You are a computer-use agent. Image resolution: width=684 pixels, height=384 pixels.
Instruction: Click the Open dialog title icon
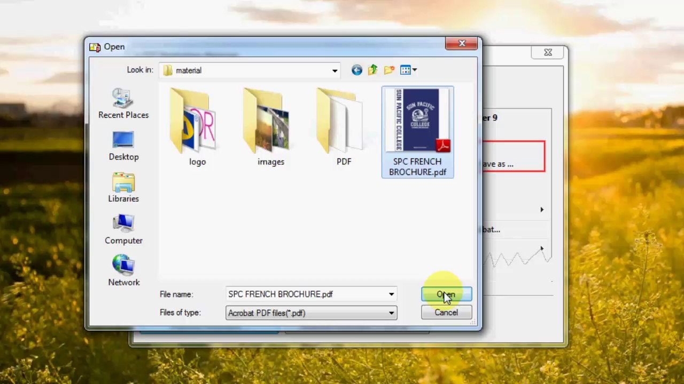click(95, 47)
